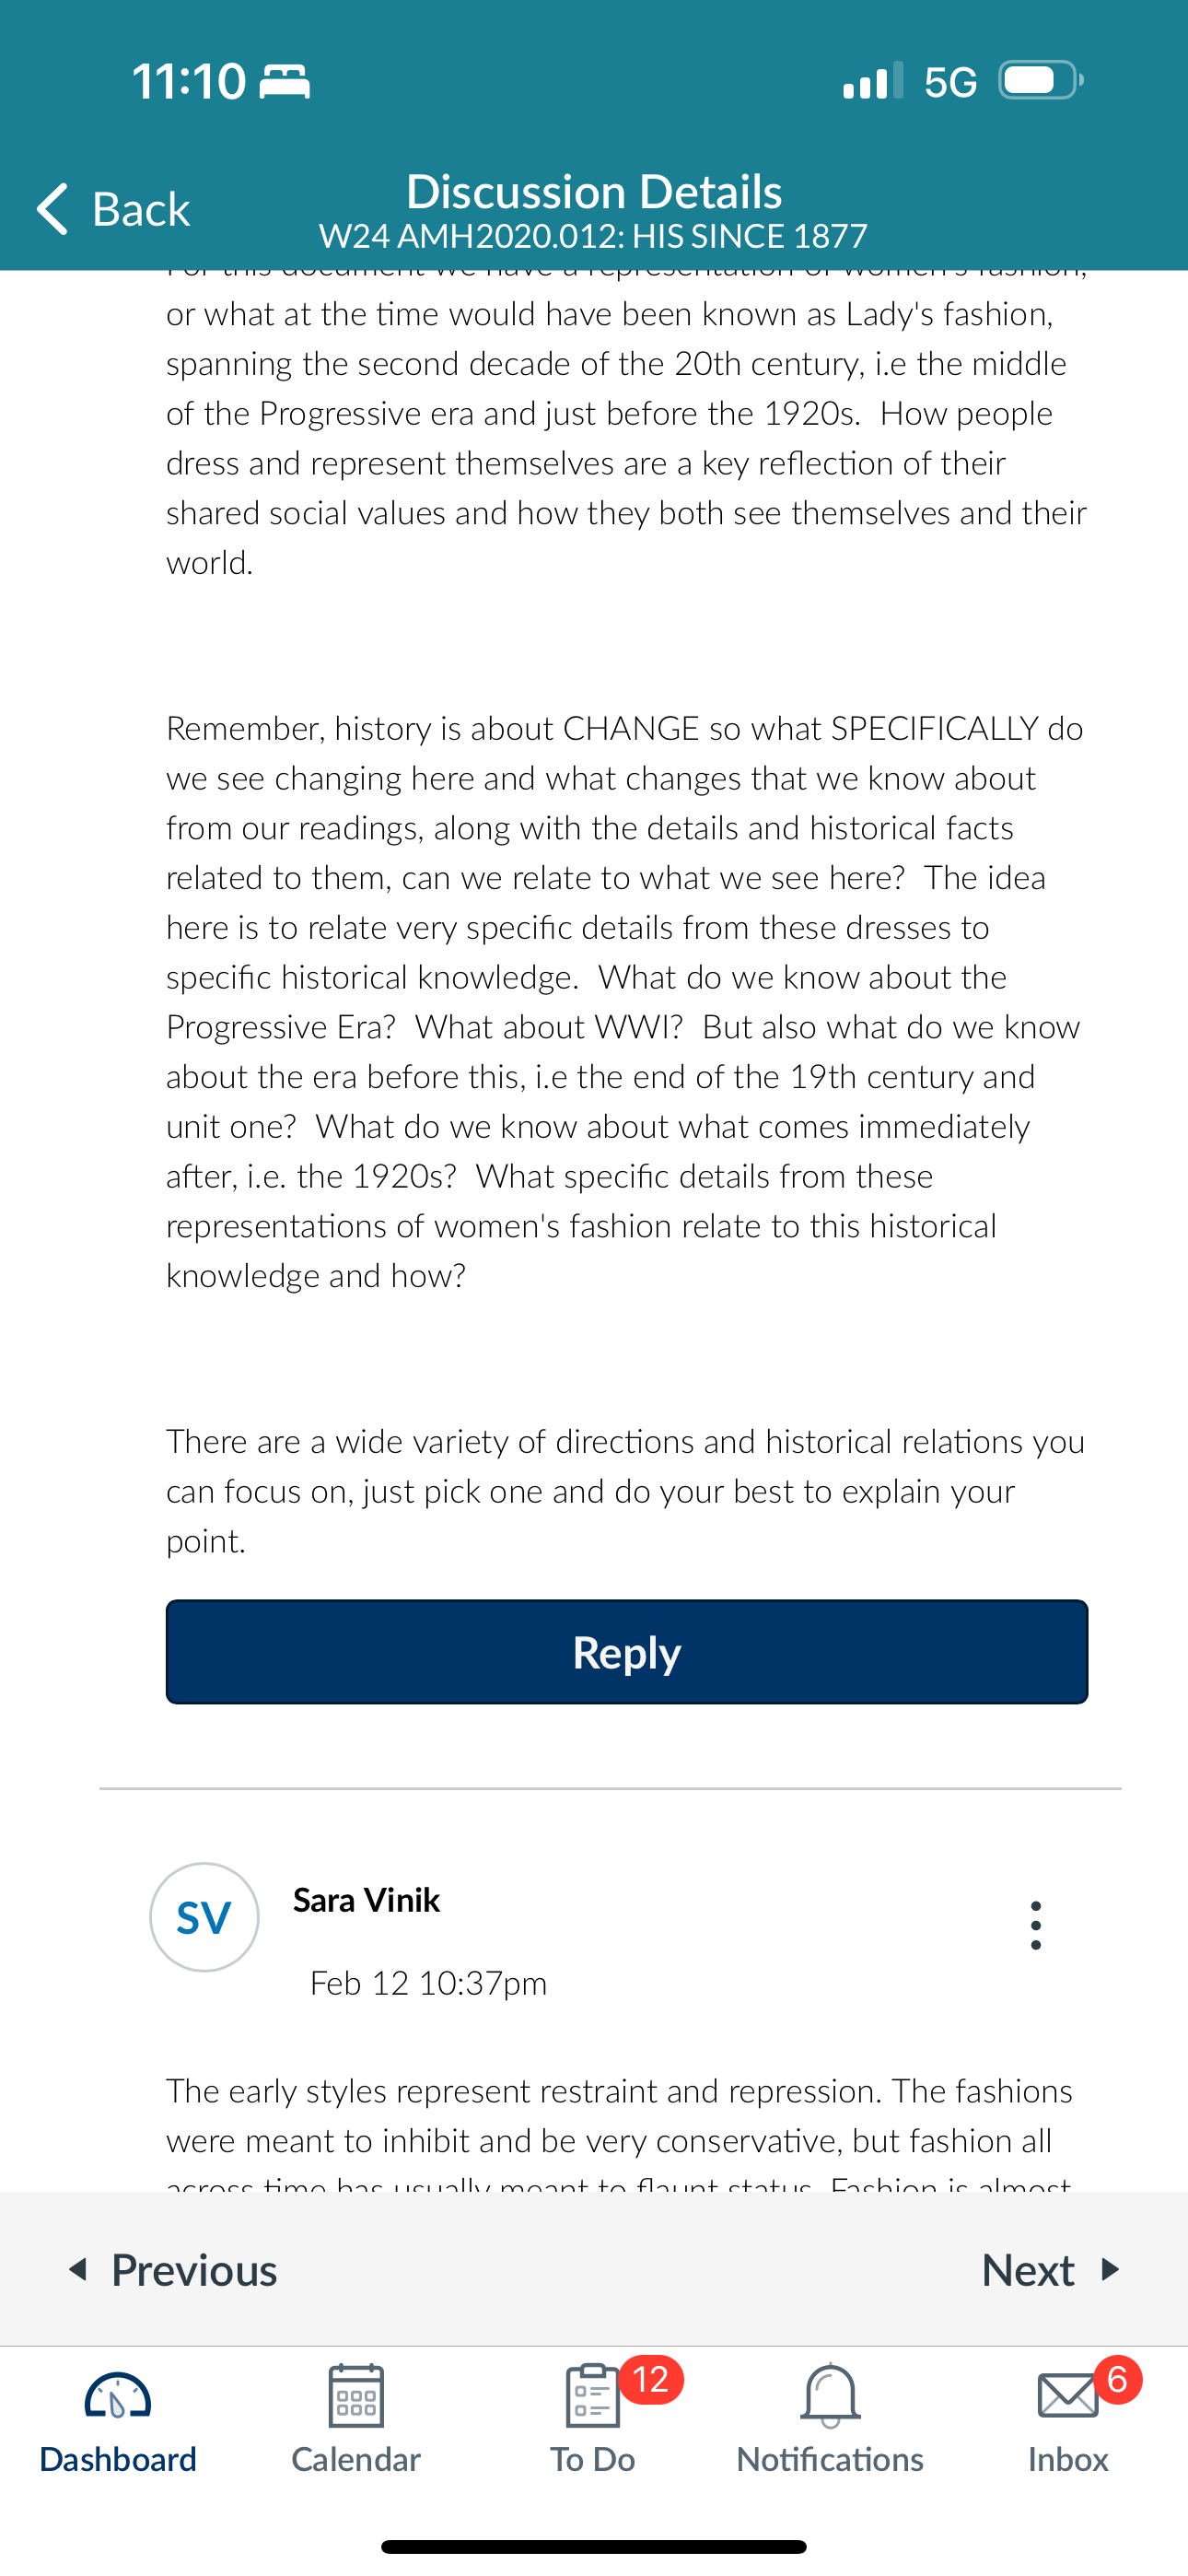Open the Dashboard tab icon
The width and height of the screenshot is (1188, 2576).
118,2396
